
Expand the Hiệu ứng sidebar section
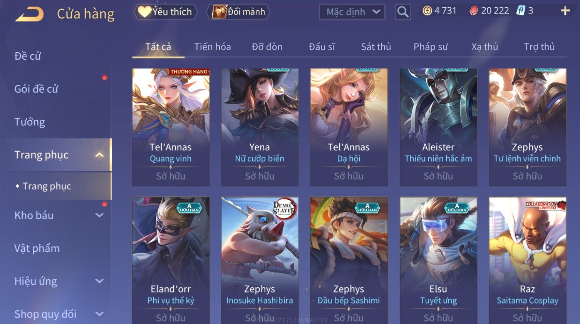click(99, 281)
